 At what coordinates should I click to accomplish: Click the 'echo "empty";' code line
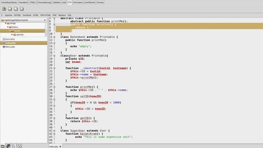tap(81, 46)
